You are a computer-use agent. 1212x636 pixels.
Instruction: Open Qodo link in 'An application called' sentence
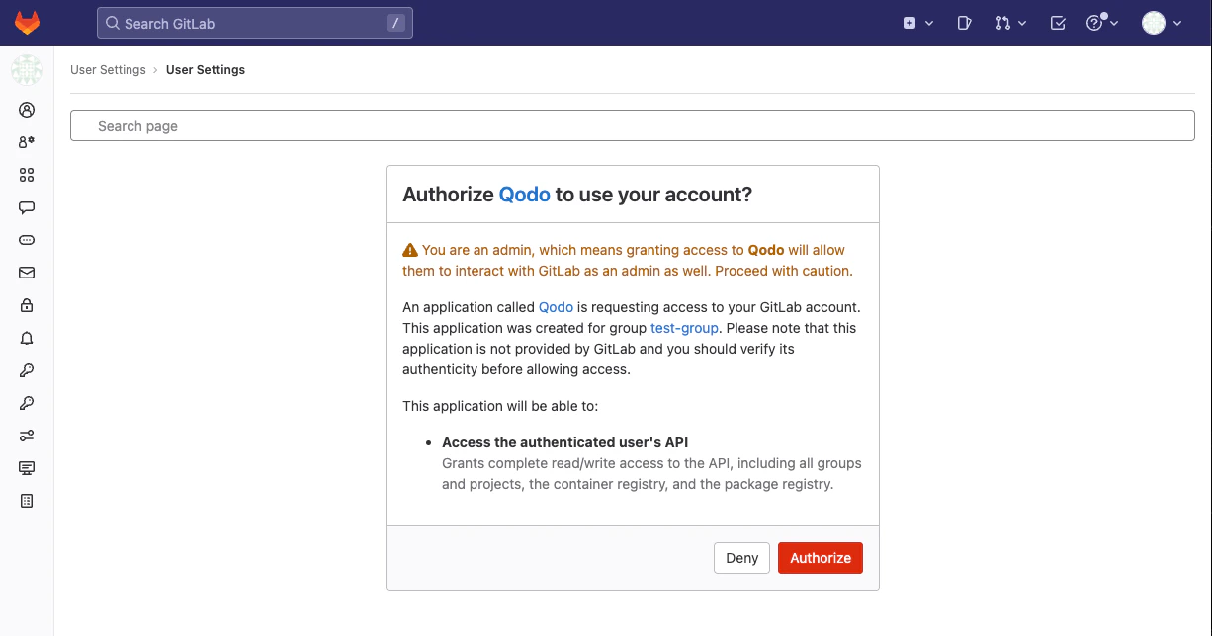(556, 307)
